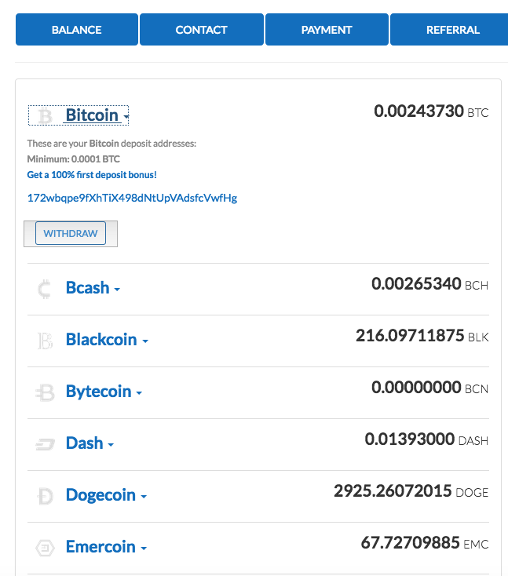Click the Bcash coin icon
The image size is (508, 576).
pos(45,289)
